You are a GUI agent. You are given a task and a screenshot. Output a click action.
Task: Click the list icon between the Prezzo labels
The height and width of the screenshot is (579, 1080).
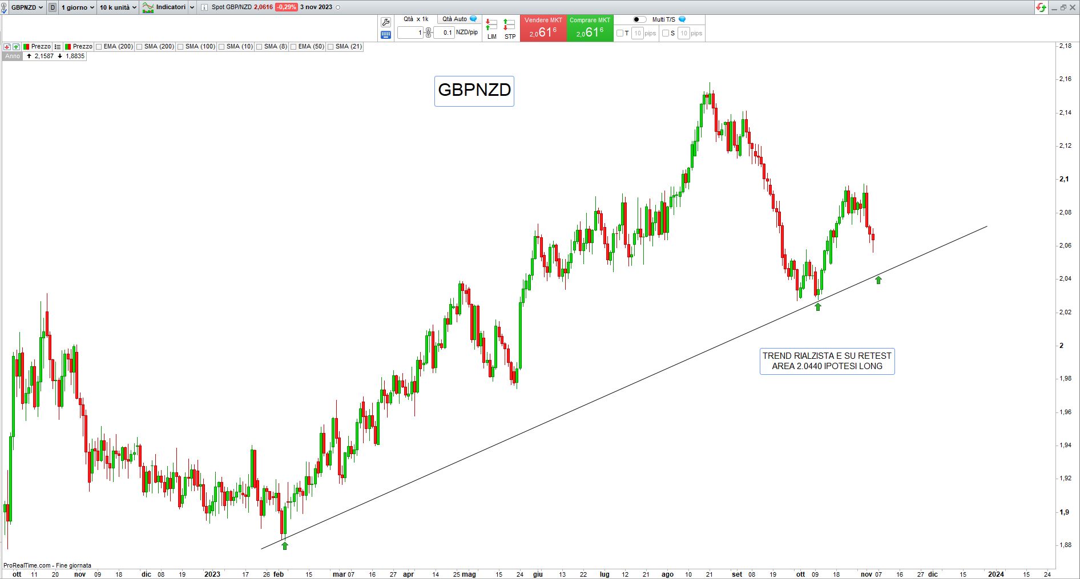click(x=58, y=47)
